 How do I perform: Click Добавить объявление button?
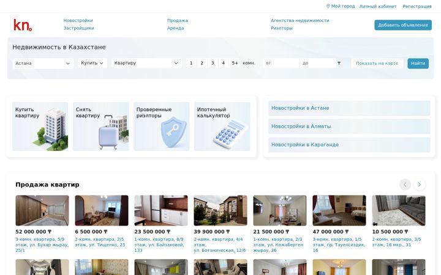pyautogui.click(x=403, y=25)
